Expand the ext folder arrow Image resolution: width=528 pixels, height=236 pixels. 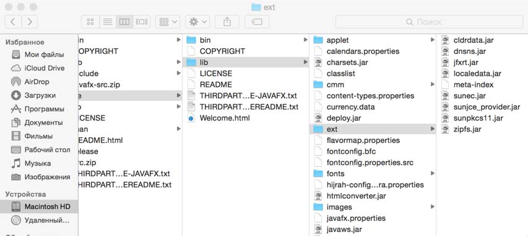(433, 129)
